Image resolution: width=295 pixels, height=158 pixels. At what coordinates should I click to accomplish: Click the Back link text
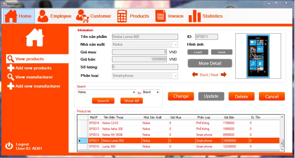[x=204, y=75]
